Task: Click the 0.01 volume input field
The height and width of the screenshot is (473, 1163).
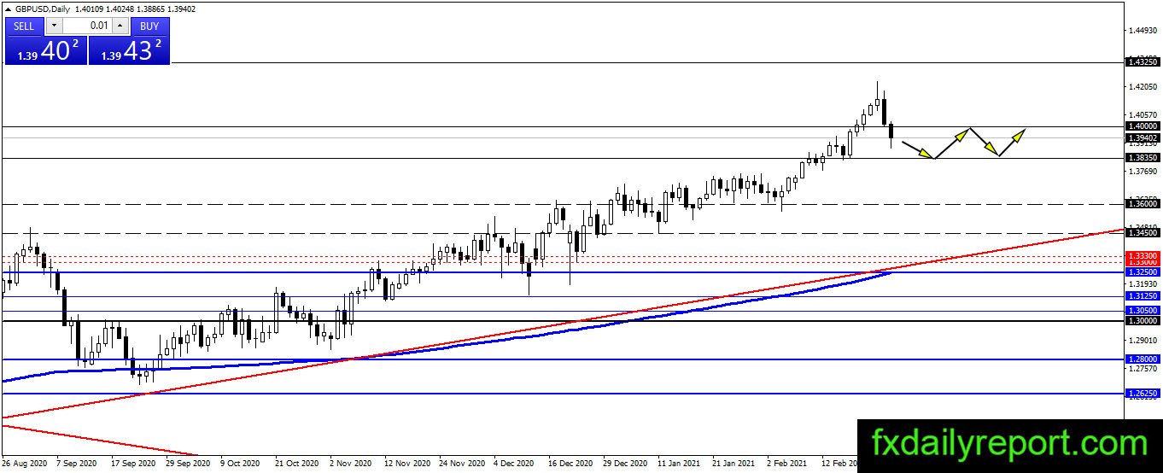Action: 87,25
